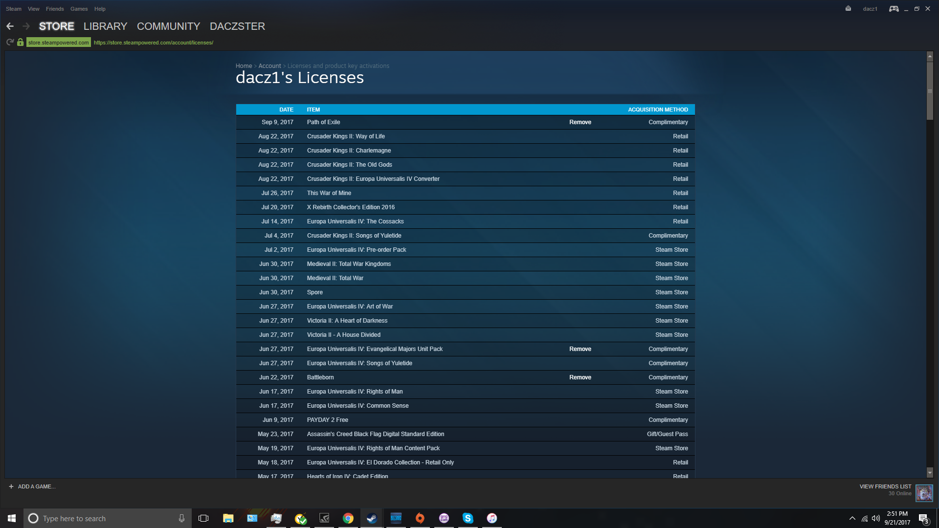Open Big Picture mode controller icon
This screenshot has height=528, width=939.
pos(894,9)
